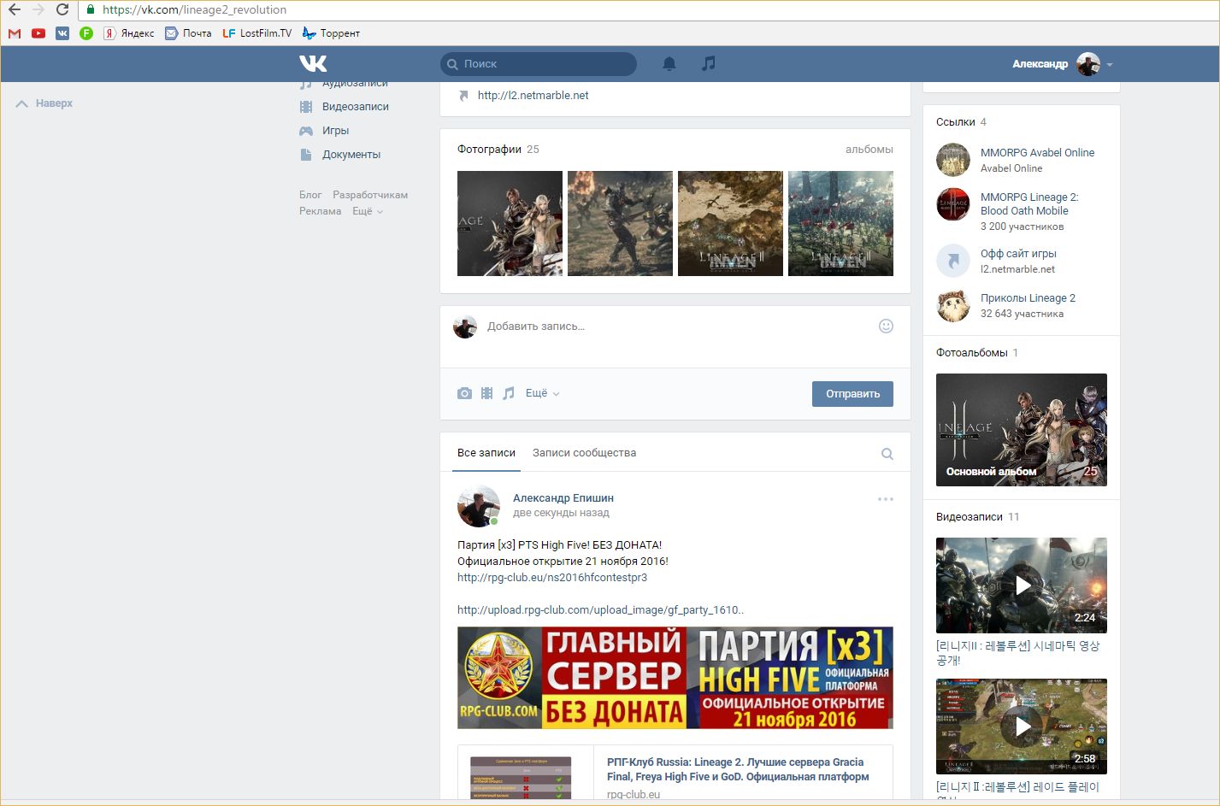Viewport: 1220px width, 806px height.
Task: Switch to Записи сообщества tab
Action: coord(584,453)
